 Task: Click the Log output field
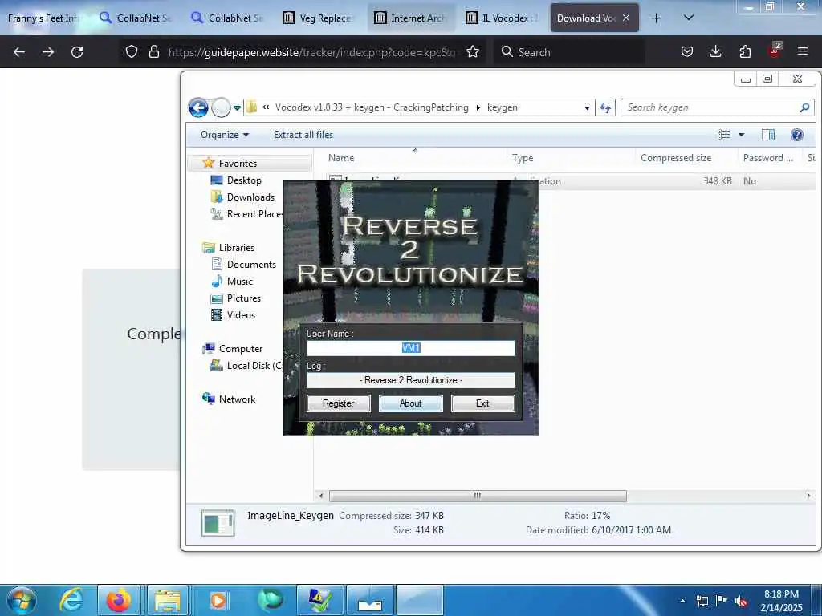pyautogui.click(x=410, y=380)
